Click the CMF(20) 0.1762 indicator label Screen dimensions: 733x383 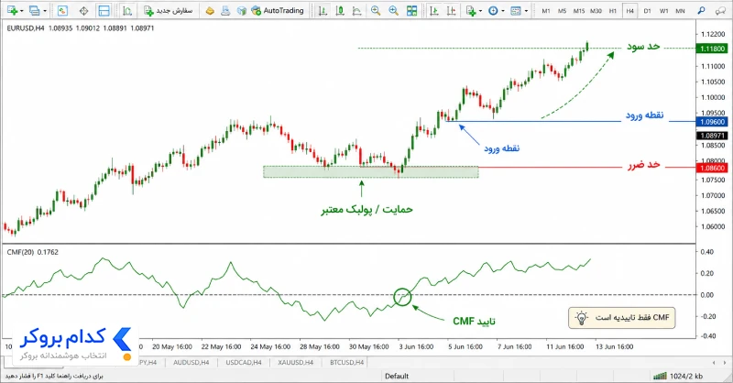33,252
